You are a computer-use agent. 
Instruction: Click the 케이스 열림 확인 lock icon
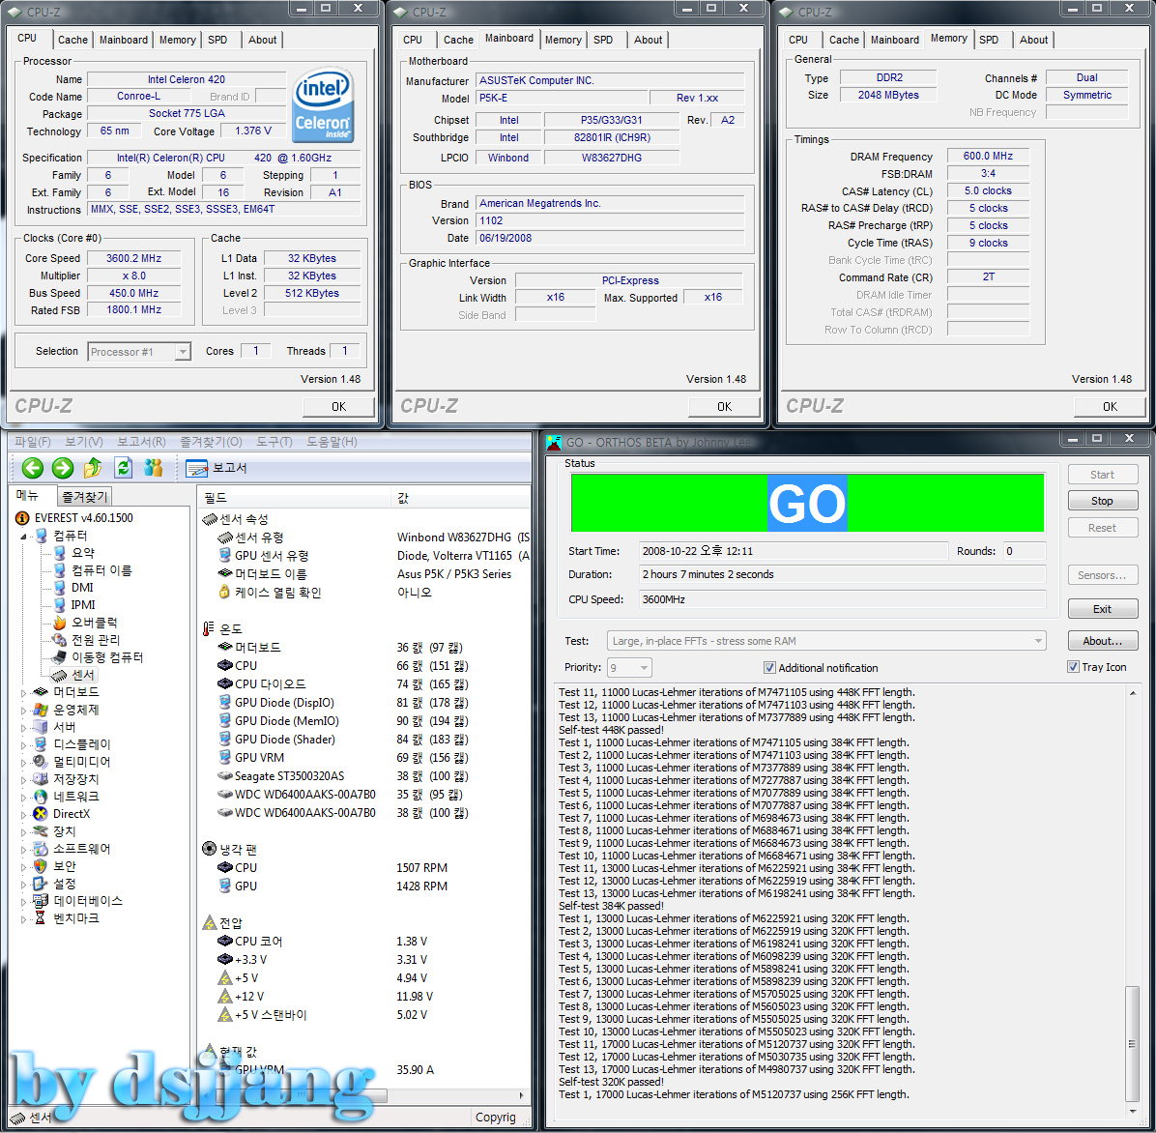225,592
